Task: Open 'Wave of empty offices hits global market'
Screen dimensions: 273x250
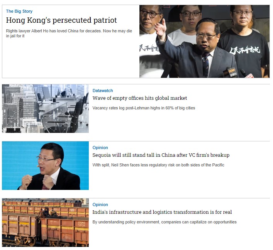Action: 140,98
